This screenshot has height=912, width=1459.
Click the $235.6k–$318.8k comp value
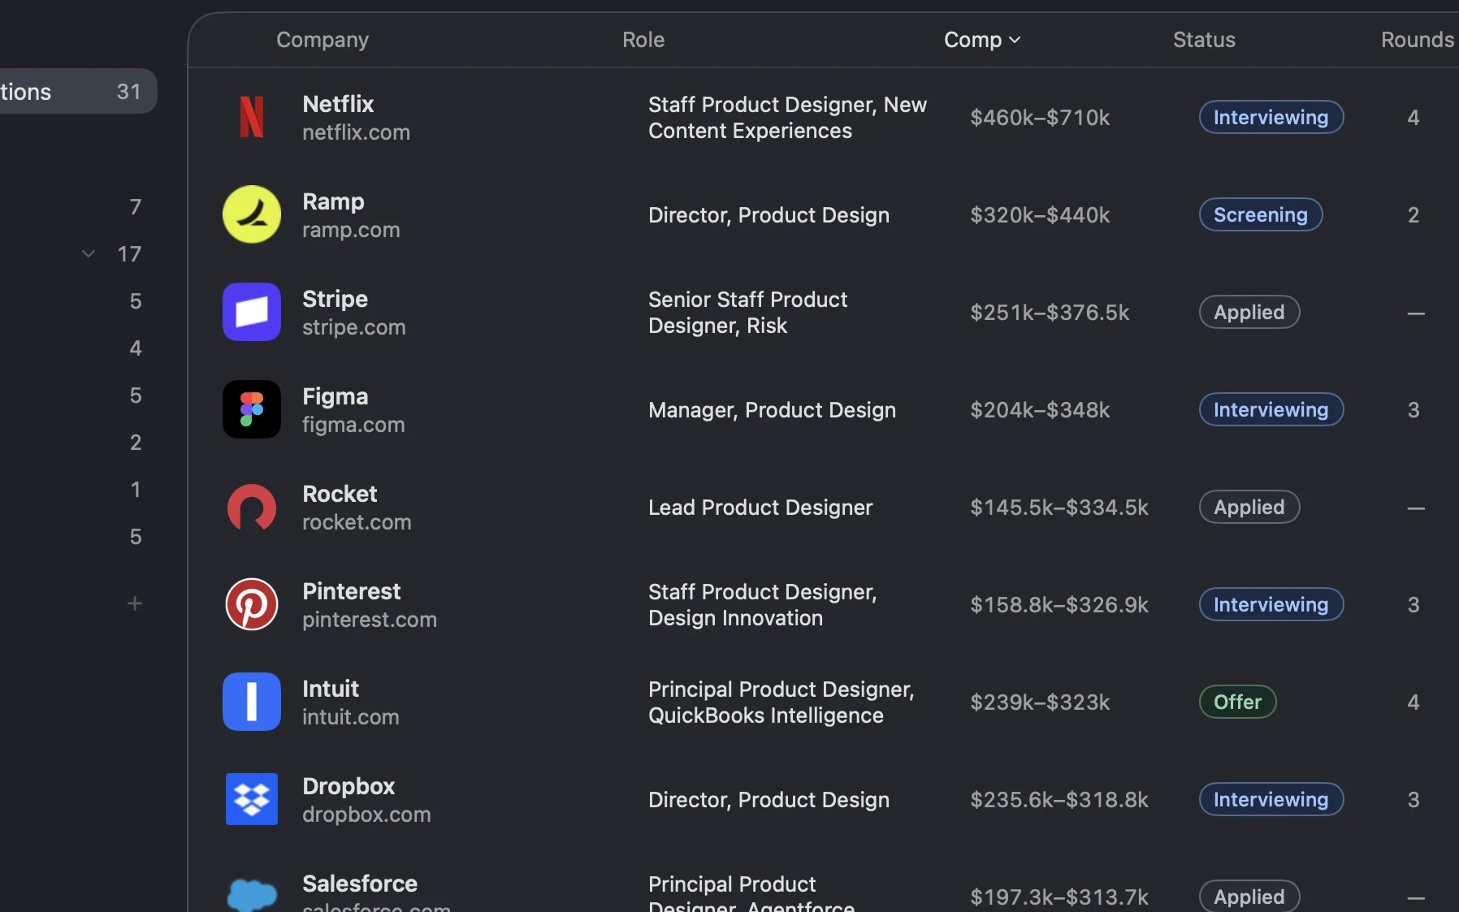pyautogui.click(x=1059, y=800)
